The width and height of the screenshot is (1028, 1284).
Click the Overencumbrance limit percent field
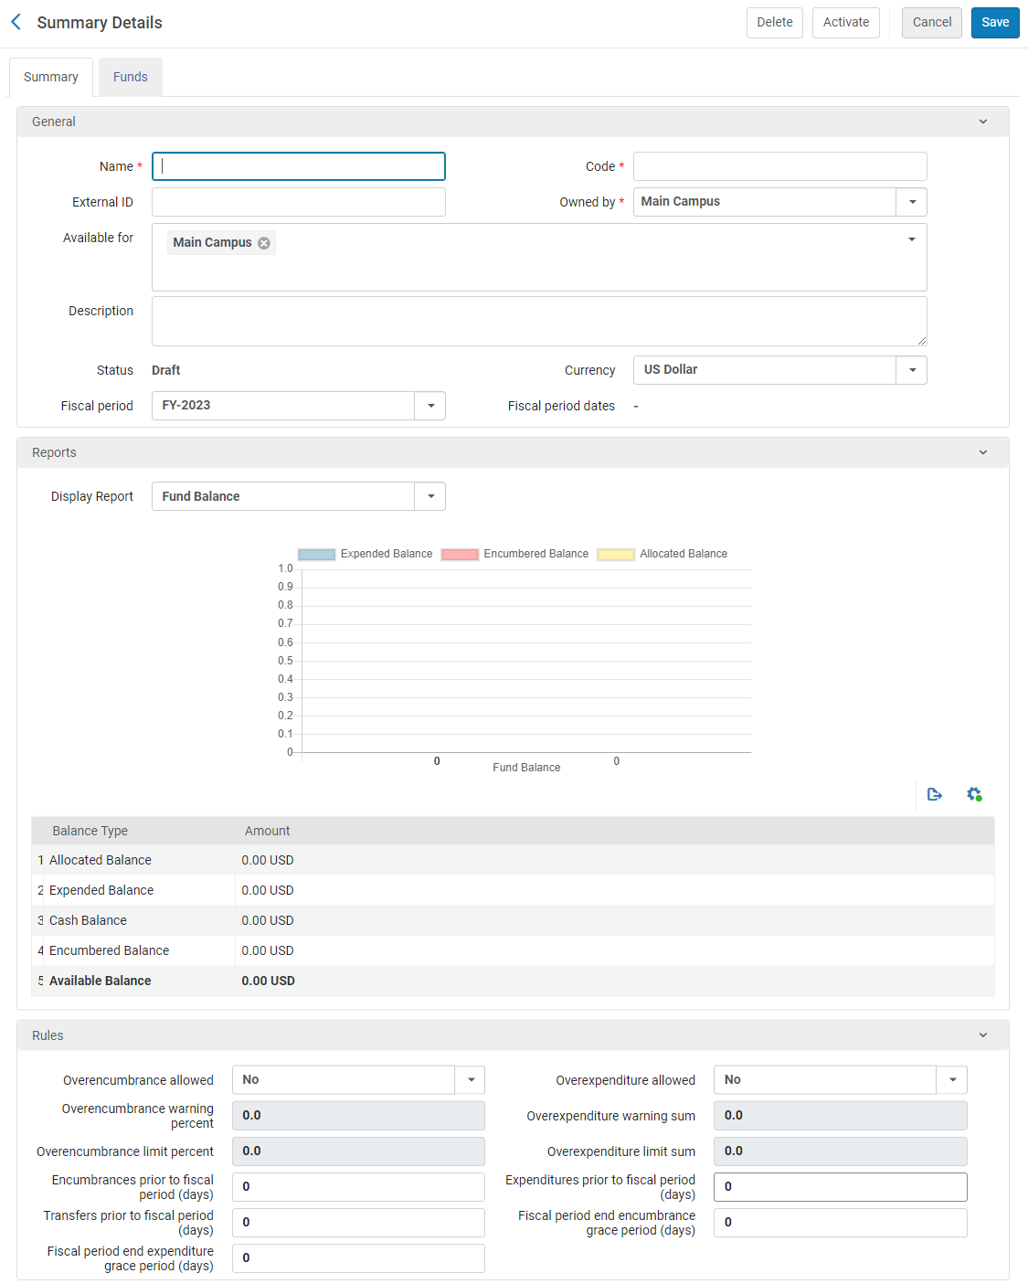point(358,1151)
